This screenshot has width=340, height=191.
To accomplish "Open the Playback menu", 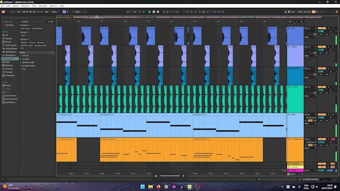I will click(x=25, y=6).
